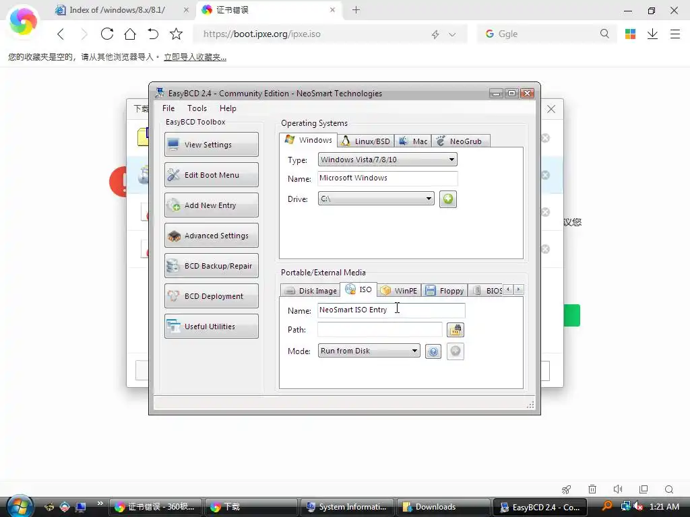
Task: Click the trash icon in browser status bar
Action: coord(592,489)
